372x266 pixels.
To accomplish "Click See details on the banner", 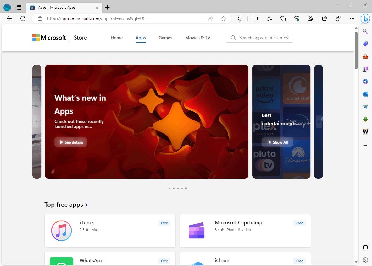I will coord(71,142).
